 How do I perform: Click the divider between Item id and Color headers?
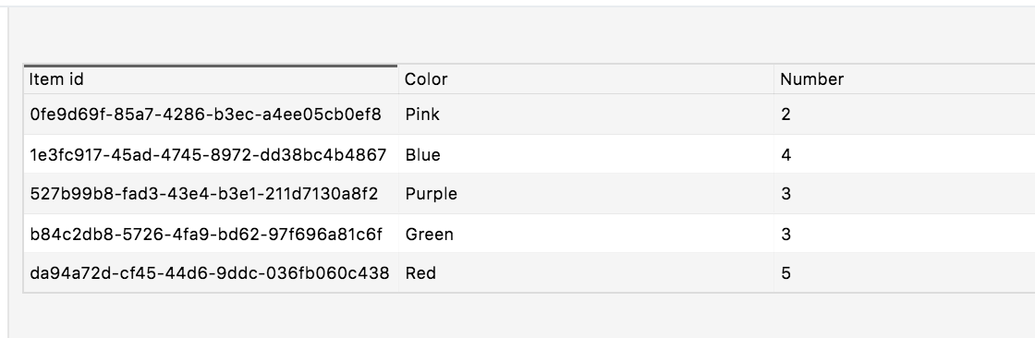coord(398,79)
